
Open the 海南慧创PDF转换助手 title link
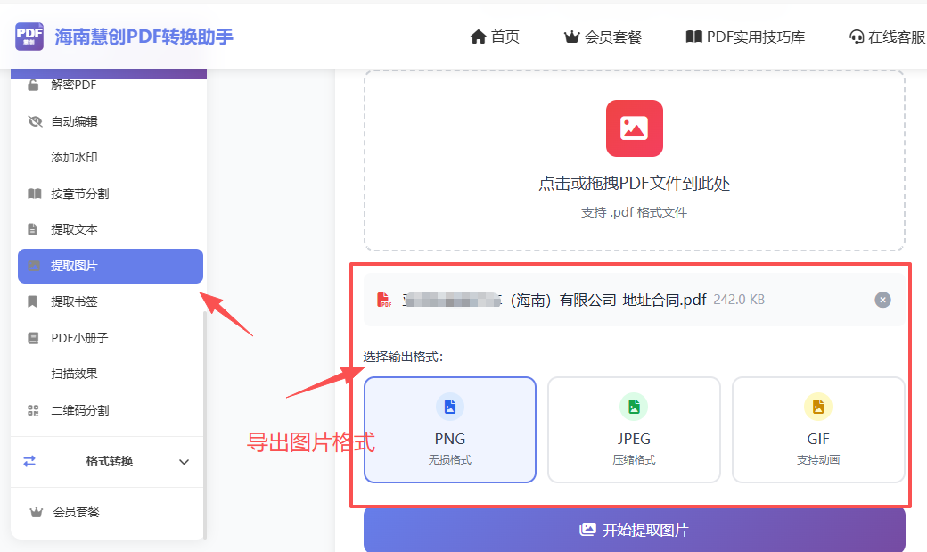[144, 37]
